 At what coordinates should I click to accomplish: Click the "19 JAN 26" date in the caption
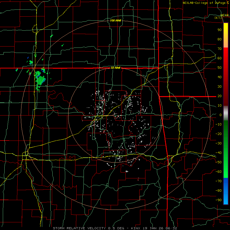(x=153, y=228)
